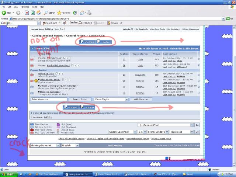Click the page vertical scrollbar
This screenshot has height=177, width=236.
point(234,96)
